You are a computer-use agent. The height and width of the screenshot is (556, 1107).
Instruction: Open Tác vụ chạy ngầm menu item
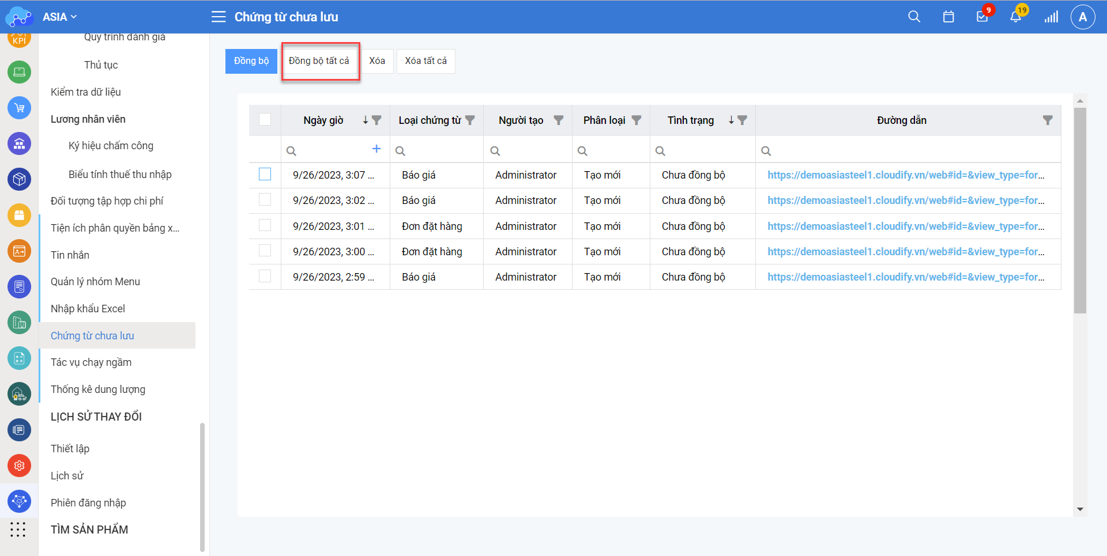point(91,362)
